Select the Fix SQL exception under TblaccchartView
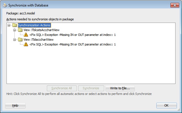 (73, 44)
